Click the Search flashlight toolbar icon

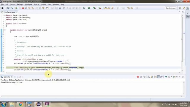(112, 8)
